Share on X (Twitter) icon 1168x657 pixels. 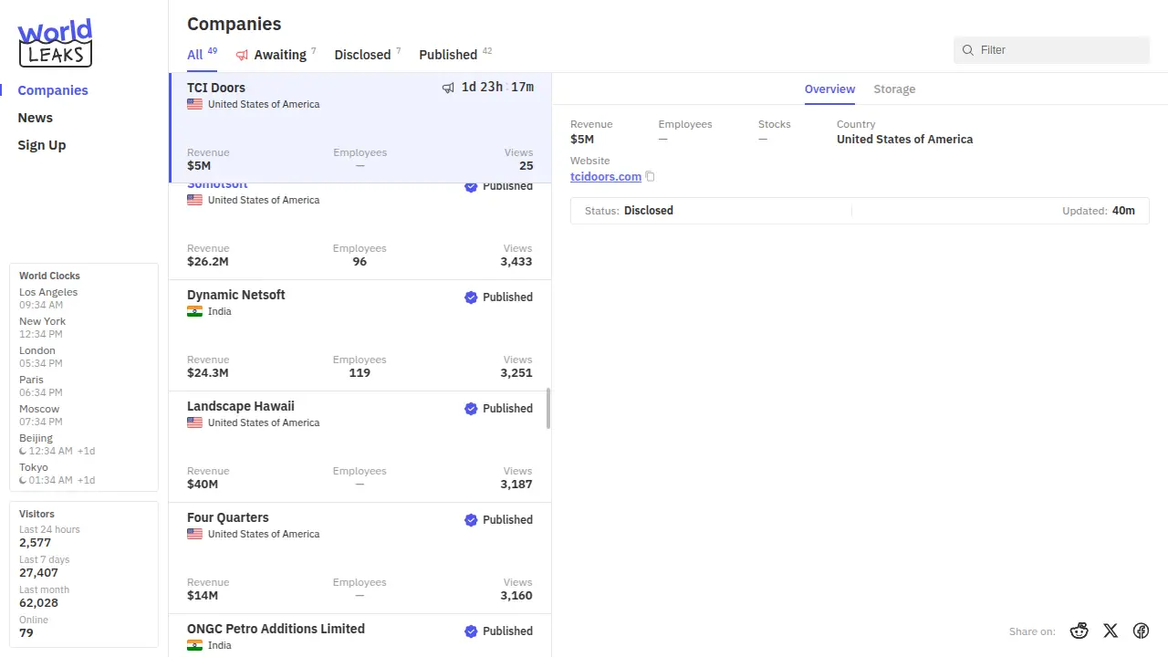tap(1110, 631)
